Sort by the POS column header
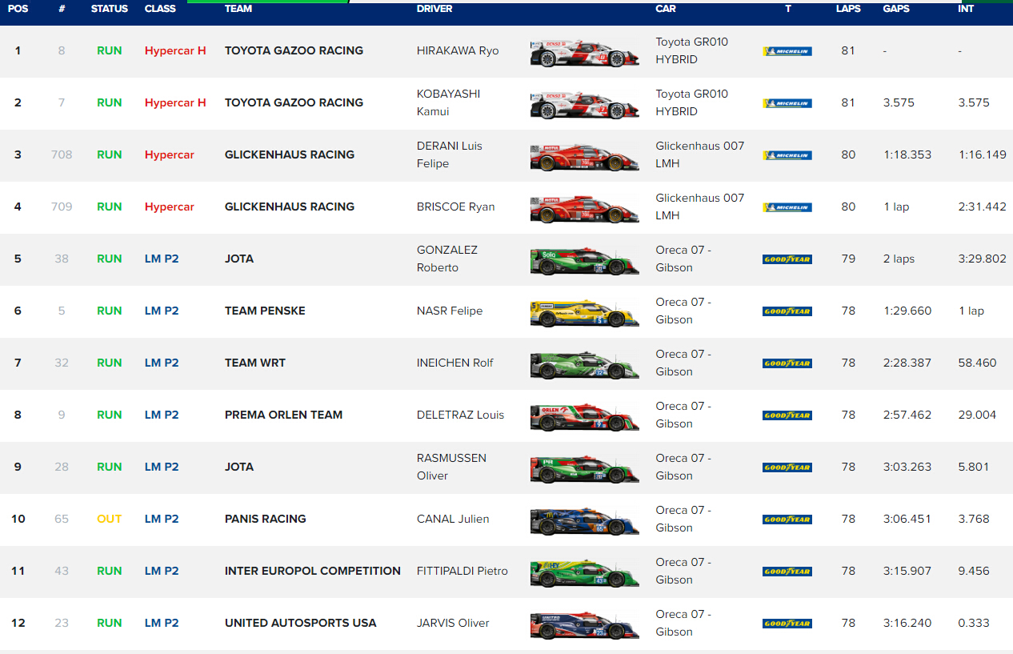Image resolution: width=1013 pixels, height=654 pixels. click(18, 9)
